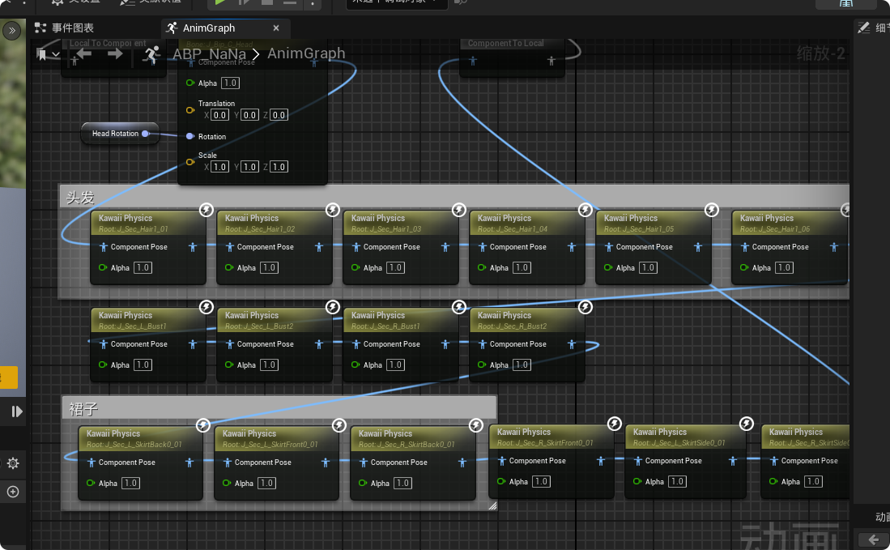Switch to the 事件图表 tab
890x550 pixels.
point(64,28)
